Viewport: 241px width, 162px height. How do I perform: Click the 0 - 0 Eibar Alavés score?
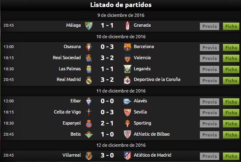(107, 101)
